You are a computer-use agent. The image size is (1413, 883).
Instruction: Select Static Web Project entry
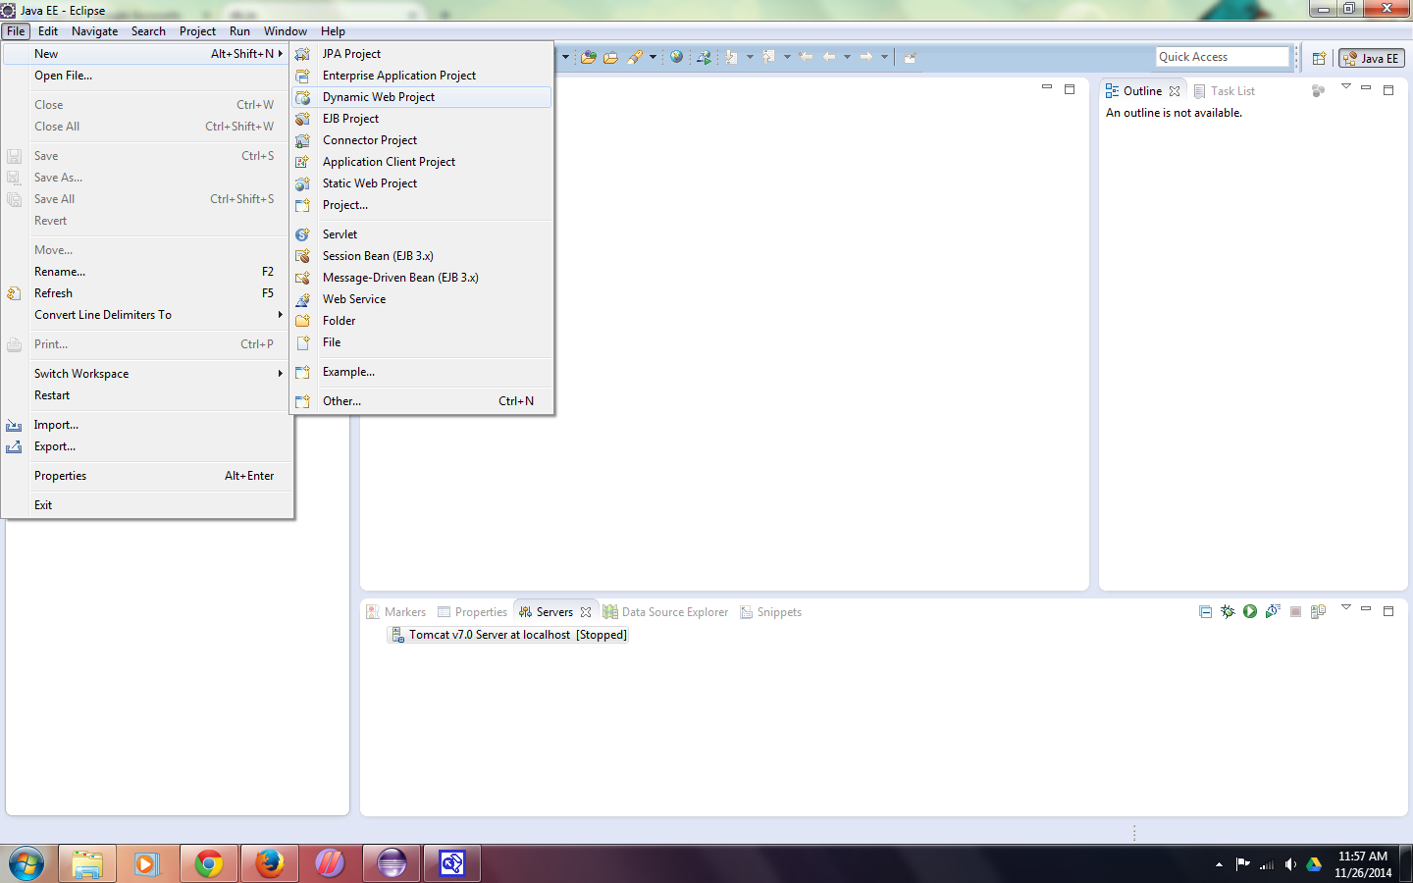point(422,183)
